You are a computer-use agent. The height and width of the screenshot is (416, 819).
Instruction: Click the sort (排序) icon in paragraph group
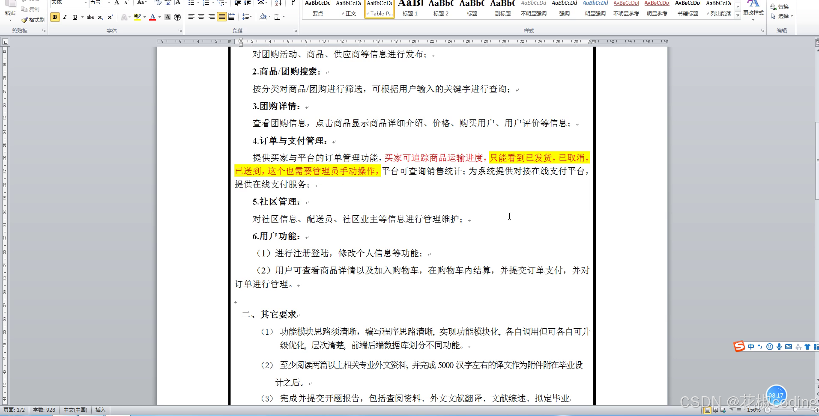pyautogui.click(x=278, y=3)
